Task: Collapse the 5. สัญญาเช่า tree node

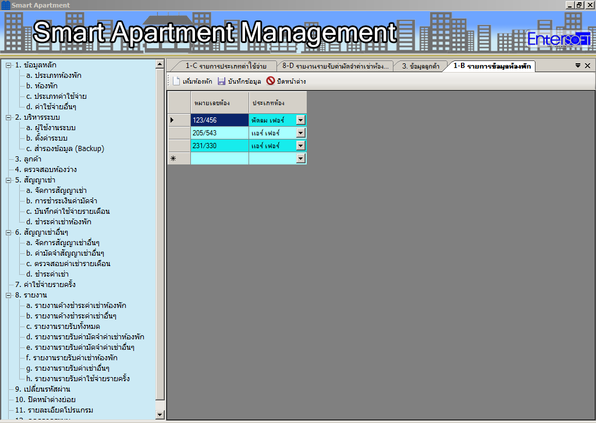Action: [x=8, y=180]
